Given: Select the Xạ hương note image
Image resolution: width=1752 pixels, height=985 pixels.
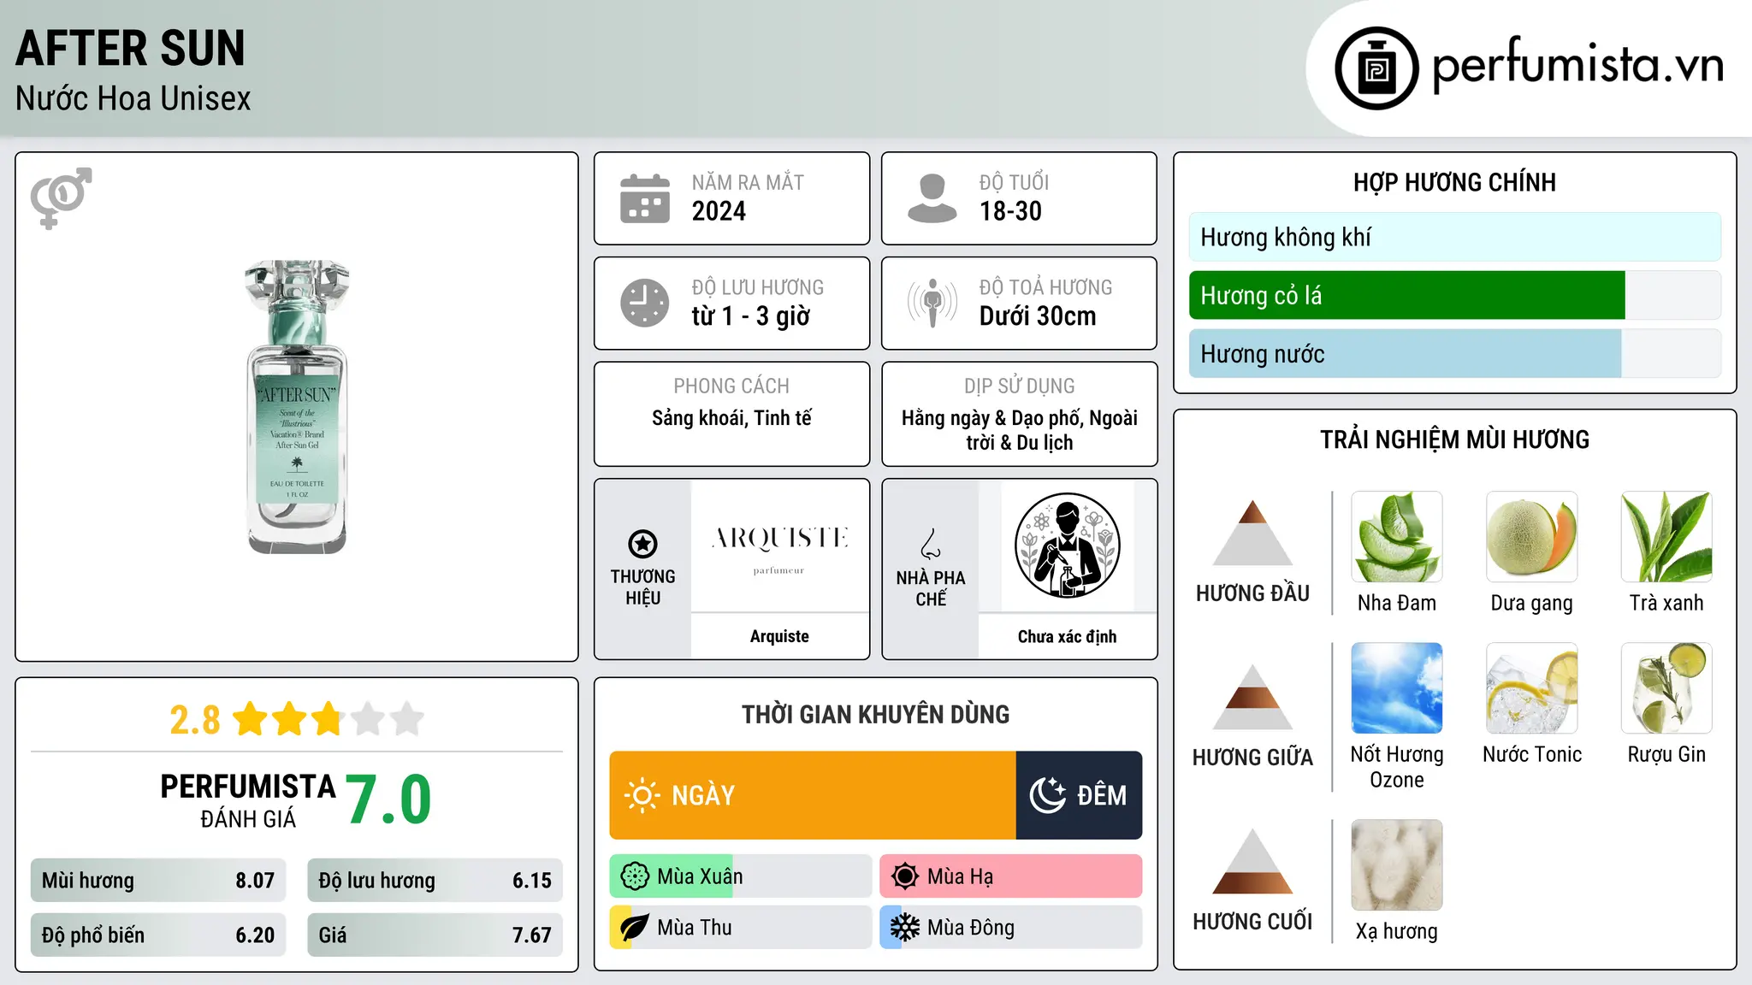Looking at the screenshot, I should [x=1397, y=865].
